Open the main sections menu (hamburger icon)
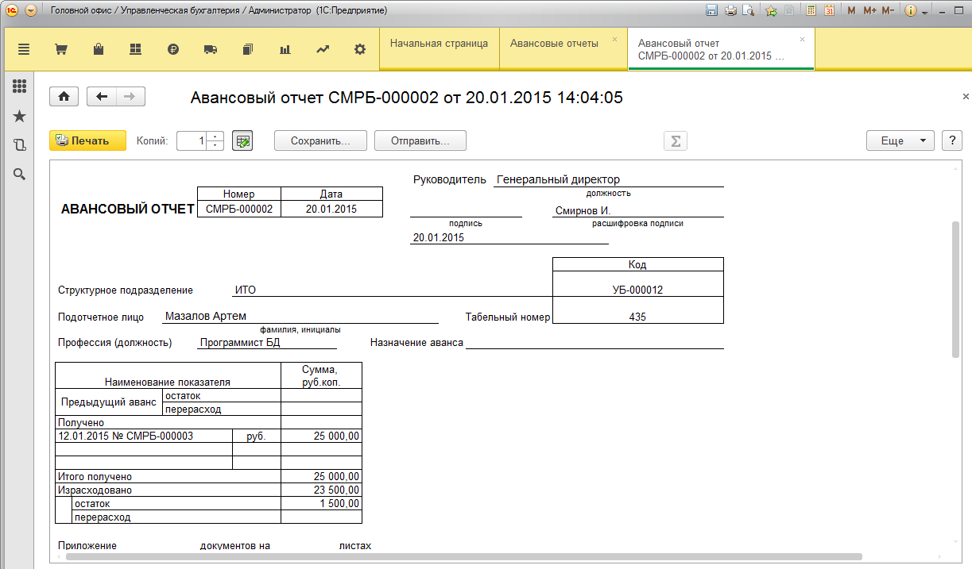The width and height of the screenshot is (972, 569). coord(23,49)
